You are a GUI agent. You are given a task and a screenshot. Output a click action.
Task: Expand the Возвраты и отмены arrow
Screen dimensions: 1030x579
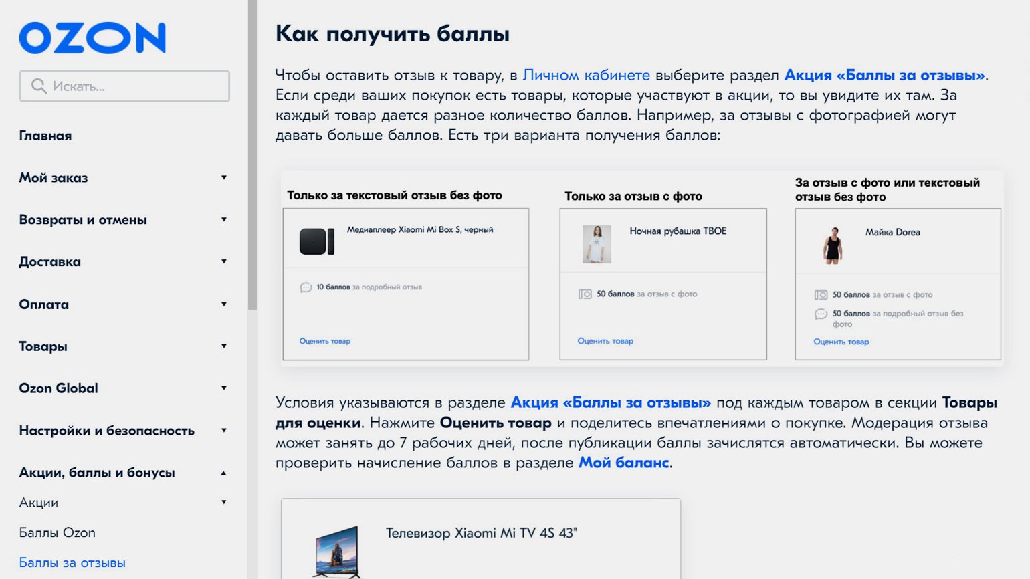tap(224, 219)
